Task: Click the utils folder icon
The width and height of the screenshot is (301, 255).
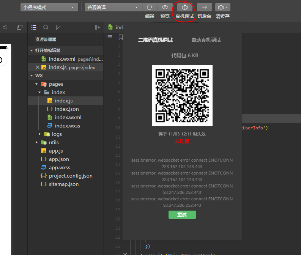Action: click(44, 142)
